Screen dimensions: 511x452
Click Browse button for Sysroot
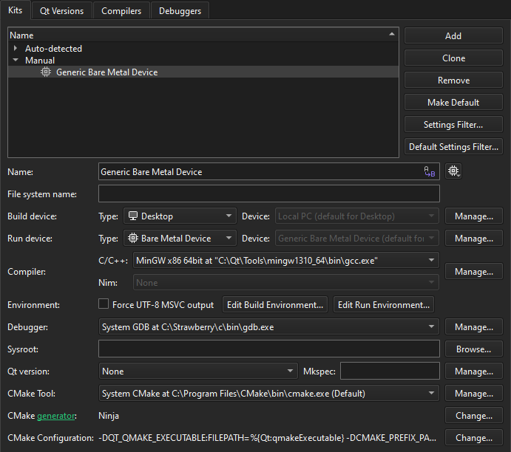point(473,349)
